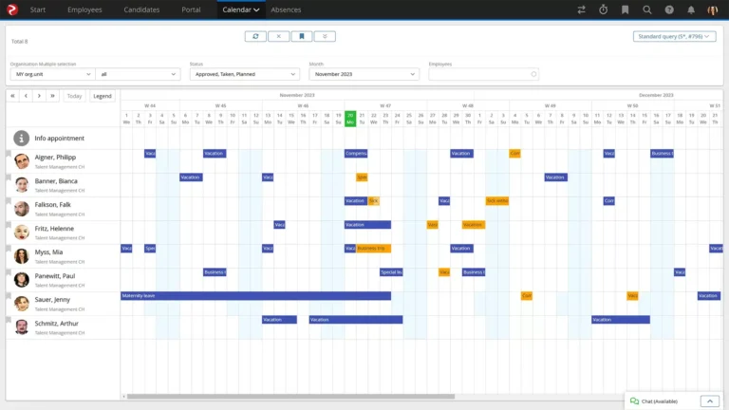Screen dimensions: 729x410
Task: Go to the Employees menu item
Action: [x=84, y=9]
